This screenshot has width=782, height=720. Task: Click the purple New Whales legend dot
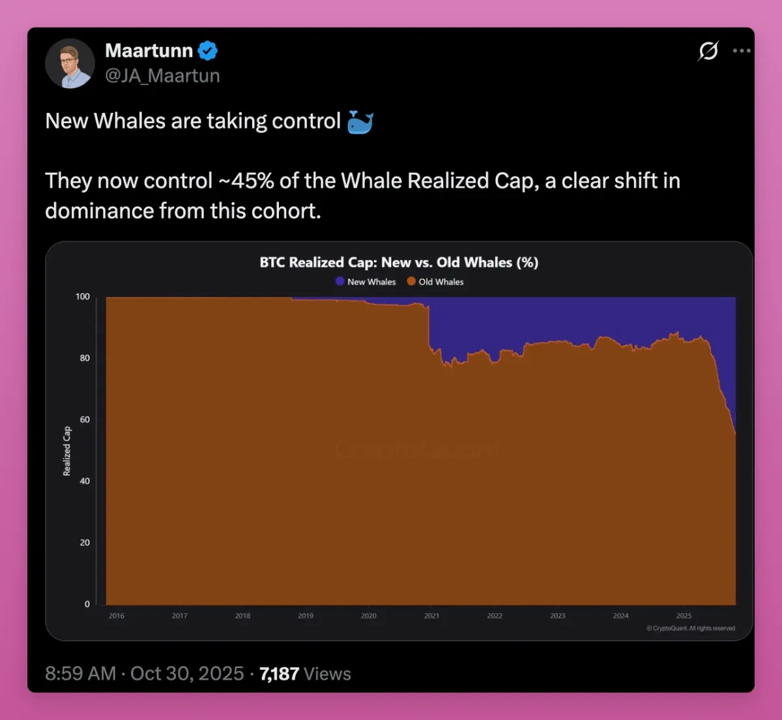(x=340, y=281)
